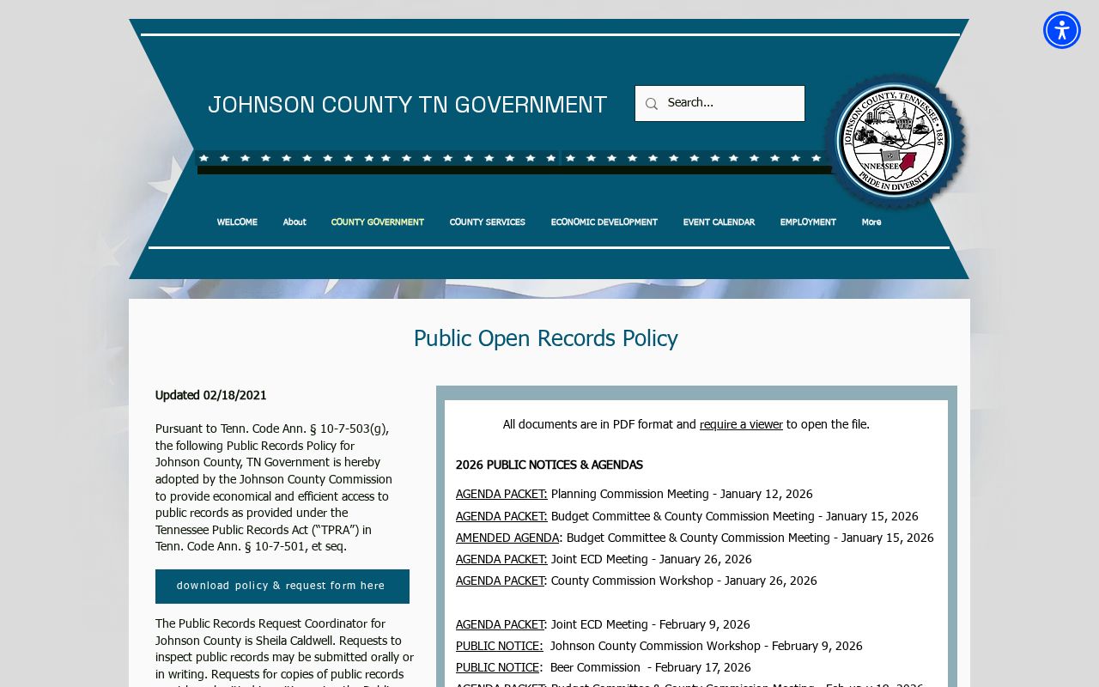The image size is (1099, 687).
Task: Click the search magnifier icon
Action: point(652,104)
